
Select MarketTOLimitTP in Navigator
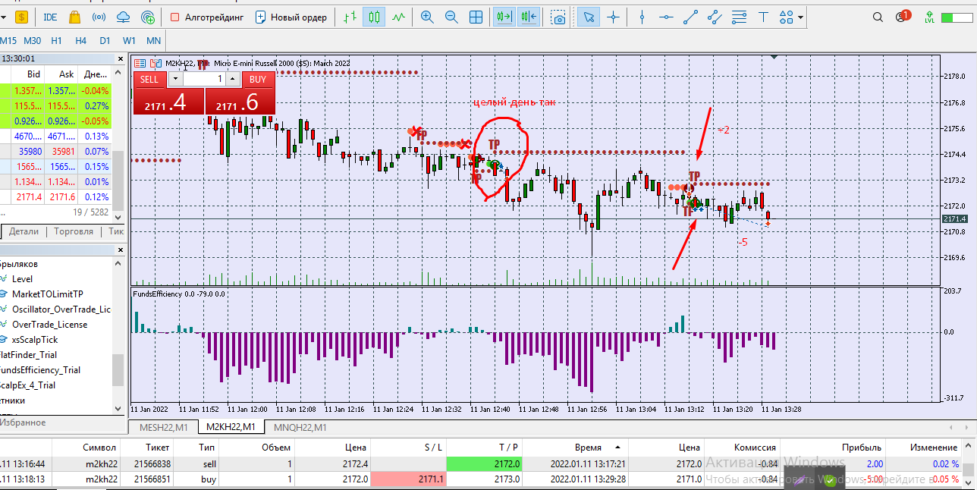pyautogui.click(x=48, y=294)
